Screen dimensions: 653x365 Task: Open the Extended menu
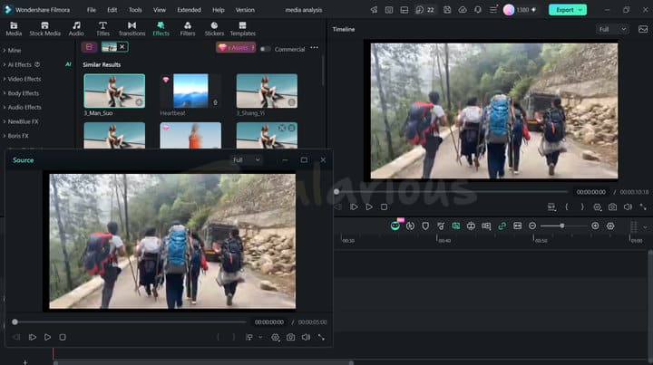[189, 10]
